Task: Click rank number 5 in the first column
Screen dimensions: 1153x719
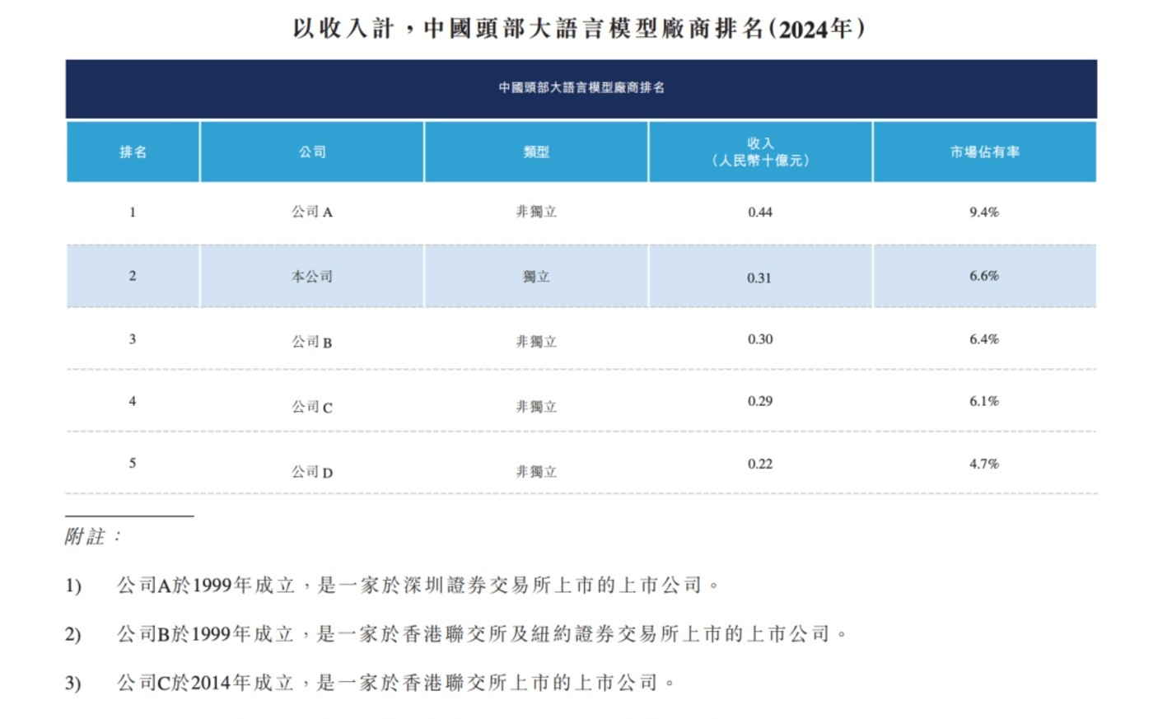Action: 132,464
